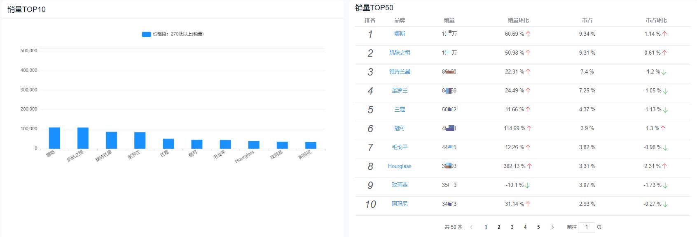Image resolution: width=697 pixels, height=237 pixels.
Task: Focus the 前往 page number input
Action: (587, 227)
